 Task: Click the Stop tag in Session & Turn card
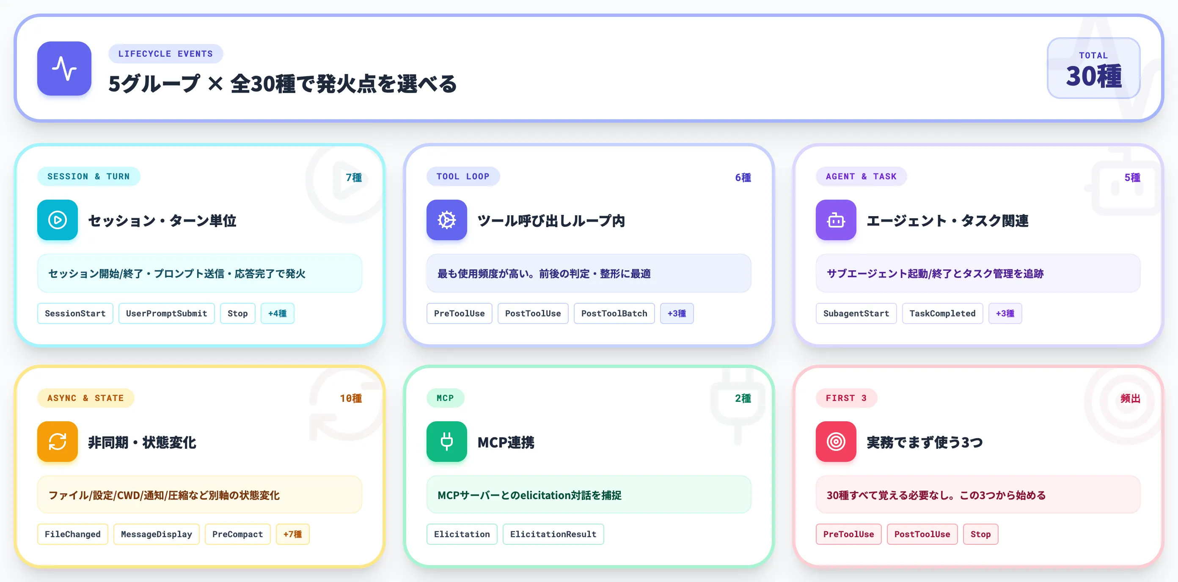[237, 314]
